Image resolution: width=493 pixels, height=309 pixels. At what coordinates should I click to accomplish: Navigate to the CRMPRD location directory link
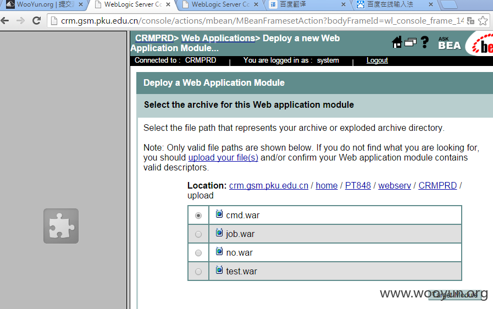(x=437, y=186)
